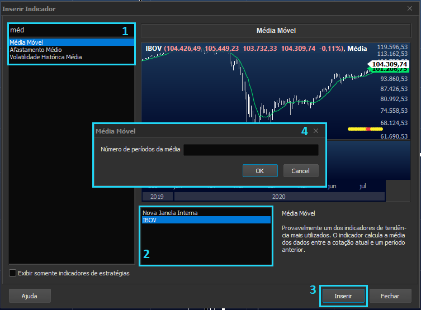This screenshot has height=310, width=421.
Task: Click the Número de períodos da média field
Action: tap(251, 150)
